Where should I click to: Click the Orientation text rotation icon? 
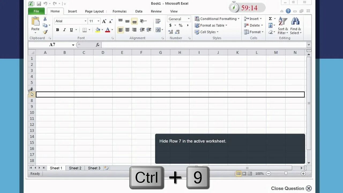point(142,21)
